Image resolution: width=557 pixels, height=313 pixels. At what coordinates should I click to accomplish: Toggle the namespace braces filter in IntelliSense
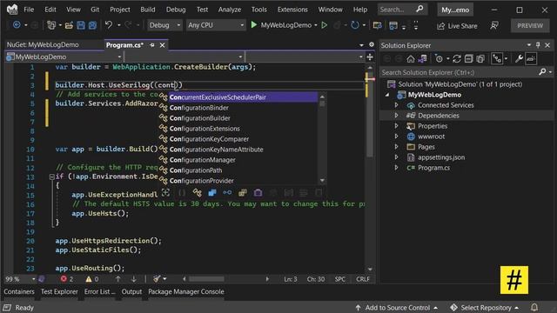182,193
